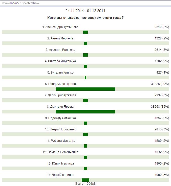Select option 7 Далю Грибаускайте
The image size is (171, 186).
60,95
